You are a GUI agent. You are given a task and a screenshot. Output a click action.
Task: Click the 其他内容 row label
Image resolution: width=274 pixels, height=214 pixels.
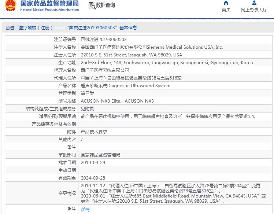tap(67, 139)
